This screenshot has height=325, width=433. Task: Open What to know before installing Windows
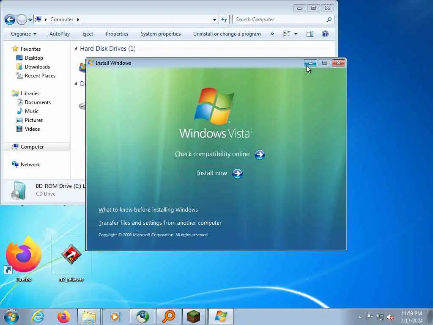click(148, 210)
